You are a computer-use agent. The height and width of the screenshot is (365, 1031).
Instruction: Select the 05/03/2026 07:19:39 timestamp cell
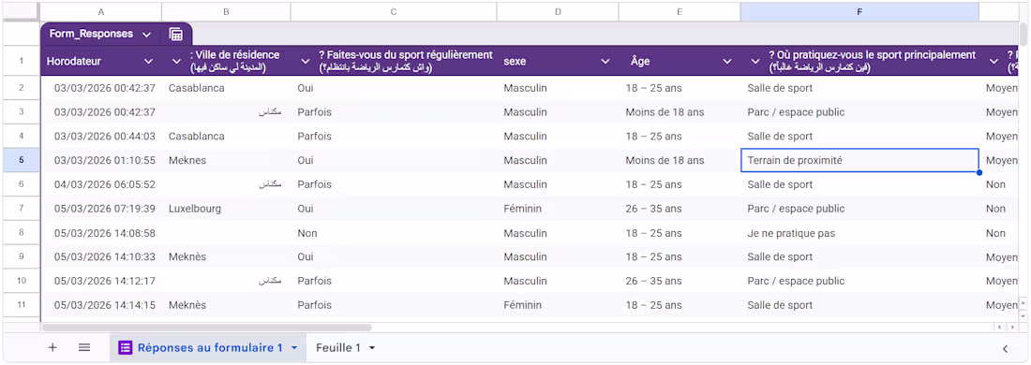pyautogui.click(x=101, y=209)
